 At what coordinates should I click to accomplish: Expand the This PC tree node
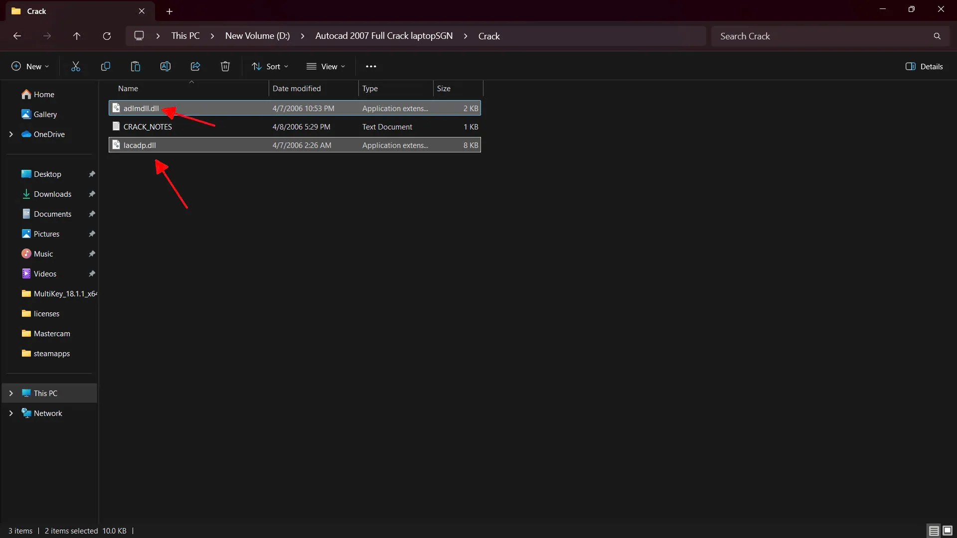point(11,393)
